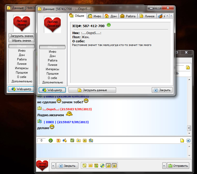Open dropdown arrow left of chat Закрыть

click(53, 166)
